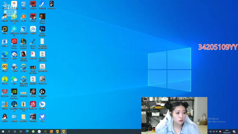
Task: Open the Ludashi shortcut next to Edge
Action: 14,55
